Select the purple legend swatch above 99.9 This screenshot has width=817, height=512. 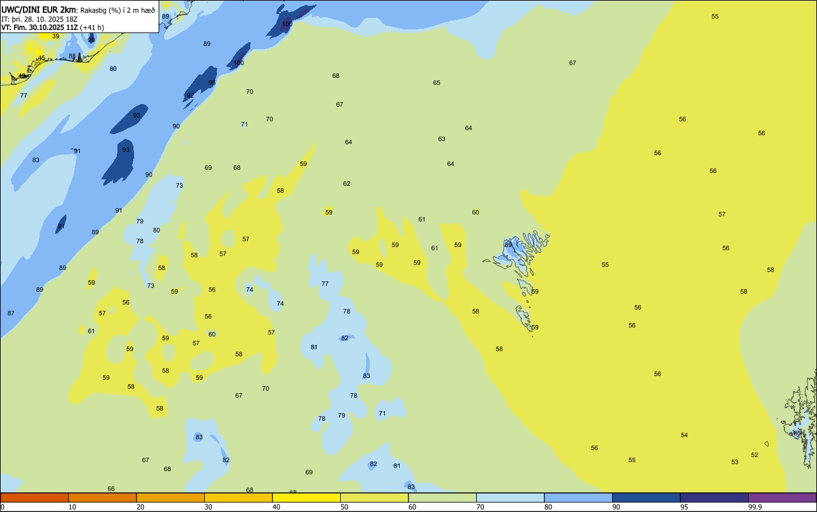coord(782,497)
